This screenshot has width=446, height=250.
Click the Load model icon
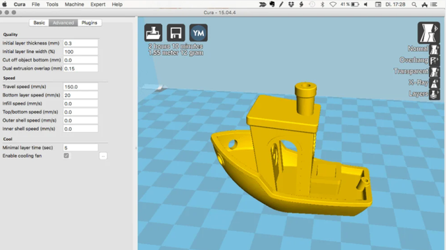[153, 33]
